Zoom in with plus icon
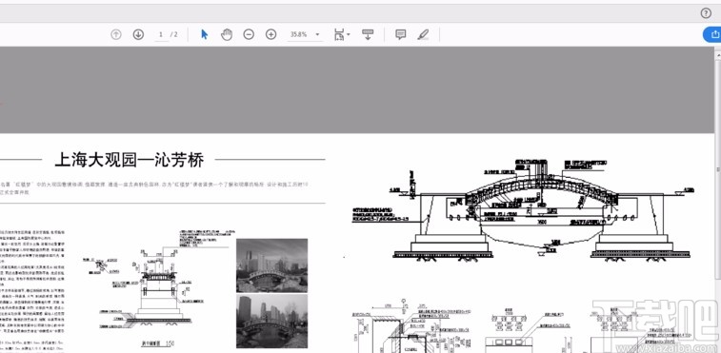This screenshot has height=353, width=721. click(x=271, y=34)
